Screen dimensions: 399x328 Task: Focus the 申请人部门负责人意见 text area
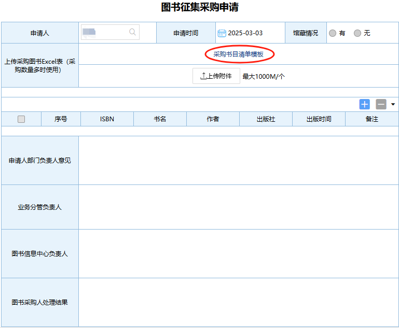pos(238,161)
